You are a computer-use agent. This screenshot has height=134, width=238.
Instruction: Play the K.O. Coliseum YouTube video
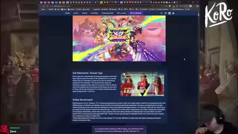142,84
